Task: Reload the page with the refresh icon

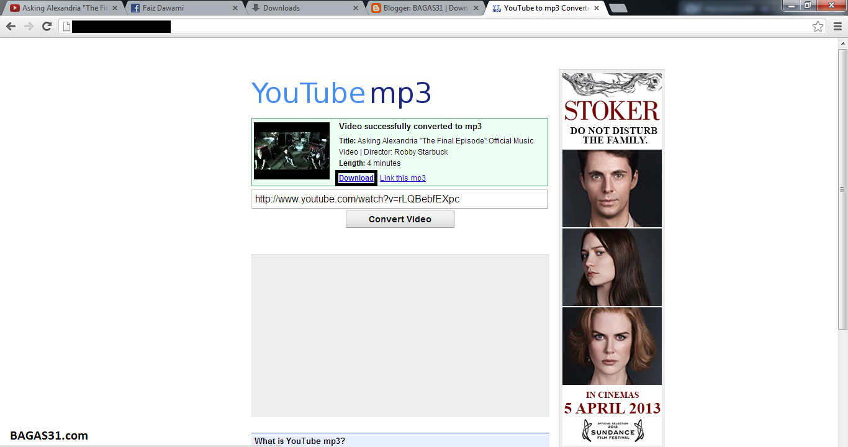Action: [46, 27]
